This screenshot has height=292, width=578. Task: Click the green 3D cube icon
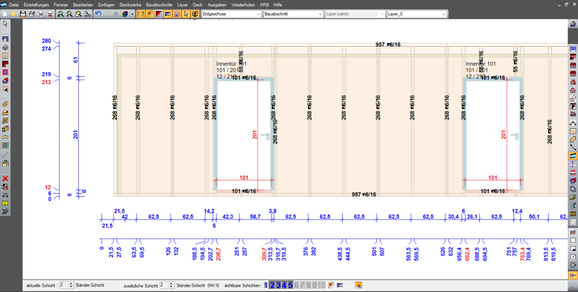125,14
